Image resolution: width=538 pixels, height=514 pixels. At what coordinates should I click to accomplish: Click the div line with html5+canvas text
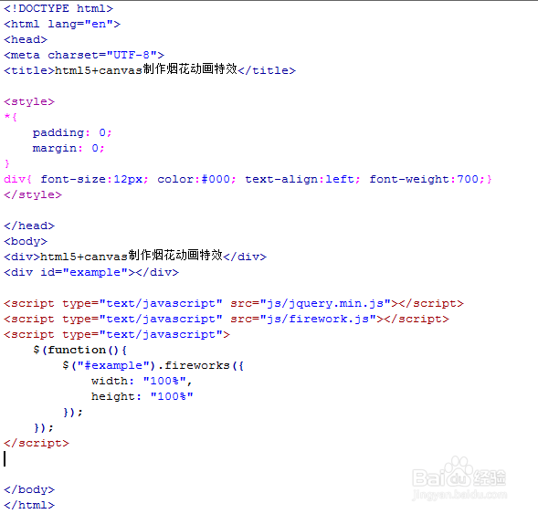coord(135,256)
